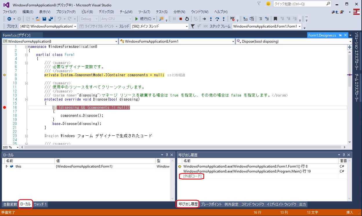Switch to the イミディエイト ウィンドウ tab
This screenshot has width=362, height=216.
(x=281, y=204)
